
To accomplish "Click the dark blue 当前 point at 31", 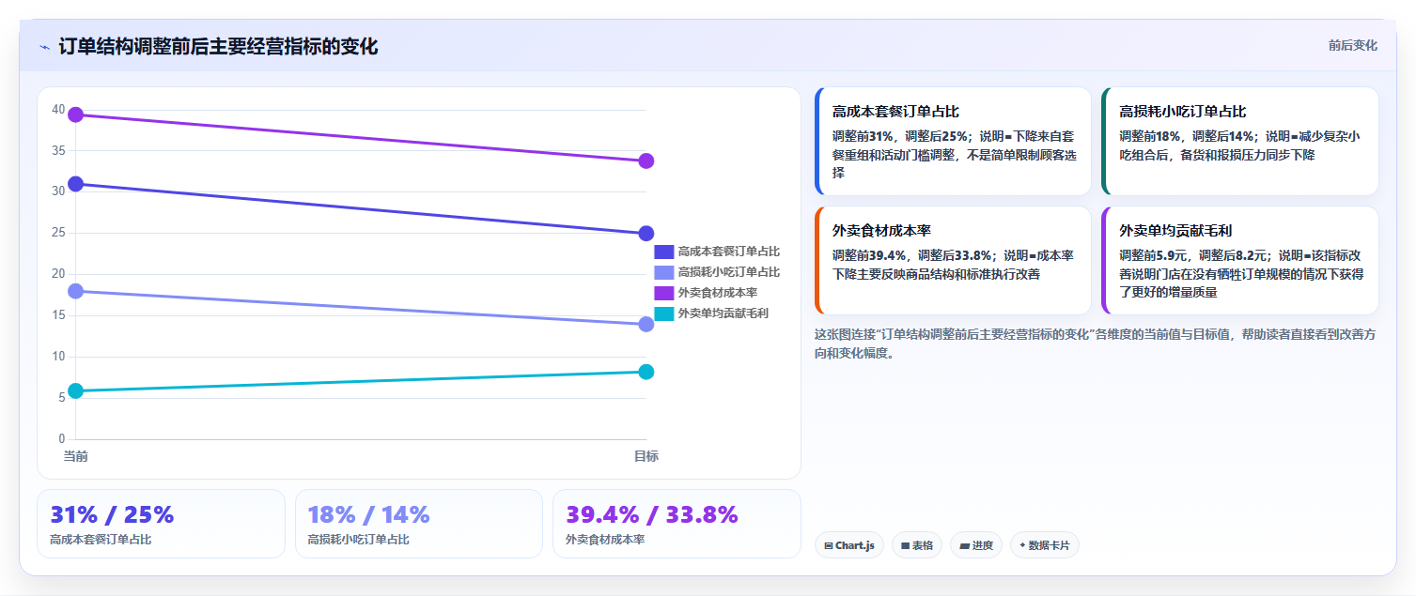I will (76, 184).
